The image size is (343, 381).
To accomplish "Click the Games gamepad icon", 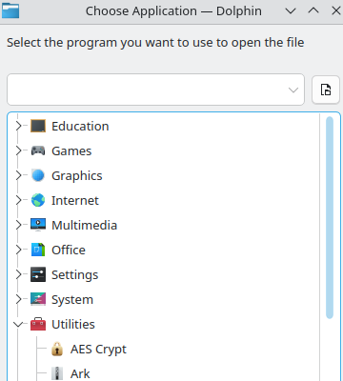I will [x=38, y=150].
